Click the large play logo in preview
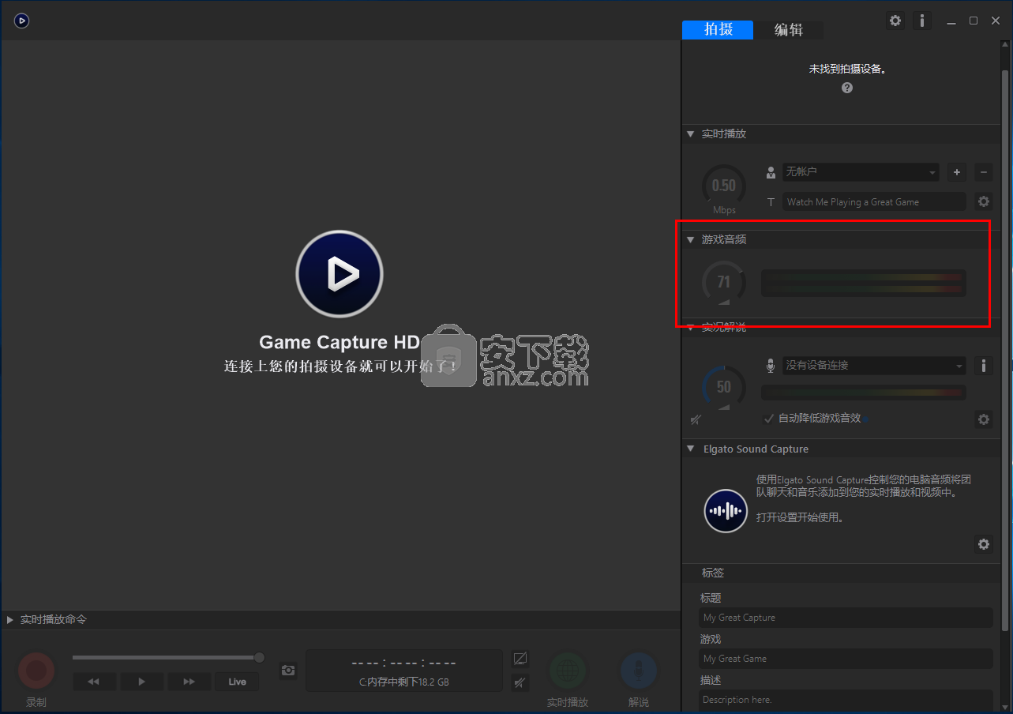This screenshot has width=1013, height=714. (x=340, y=274)
